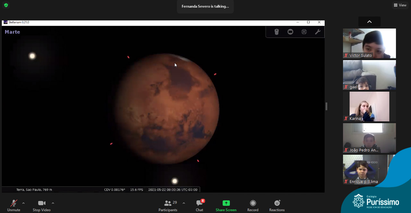The height and width of the screenshot is (213, 411).
Task: Enable the Telrad sight icon
Action: coord(304,32)
